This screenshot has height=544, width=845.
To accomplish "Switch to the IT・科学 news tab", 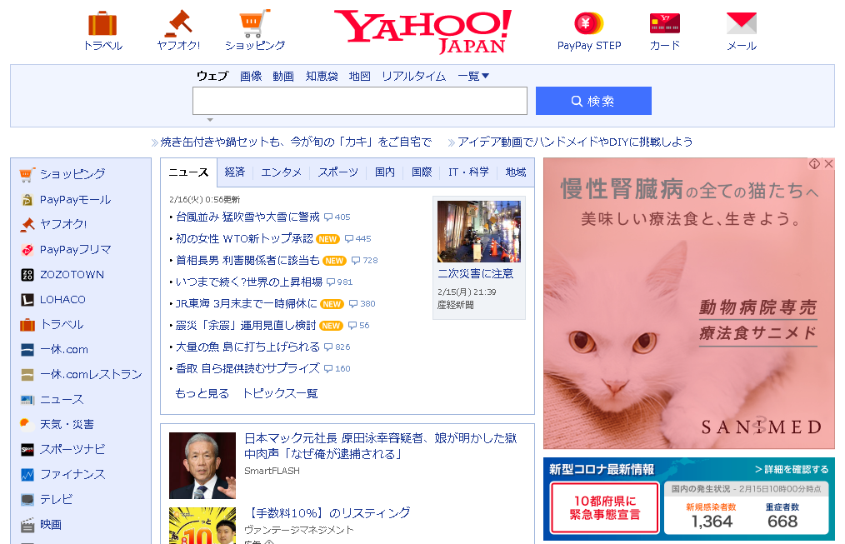I will pyautogui.click(x=468, y=172).
